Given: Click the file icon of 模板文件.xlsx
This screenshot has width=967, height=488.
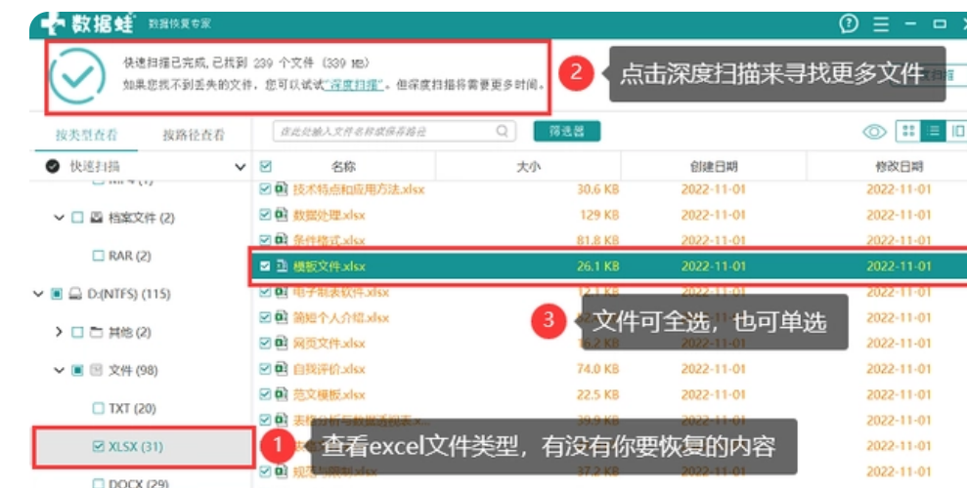Looking at the screenshot, I should point(282,265).
